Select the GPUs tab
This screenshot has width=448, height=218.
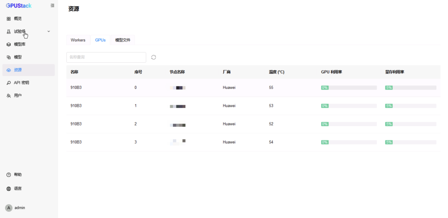point(100,40)
